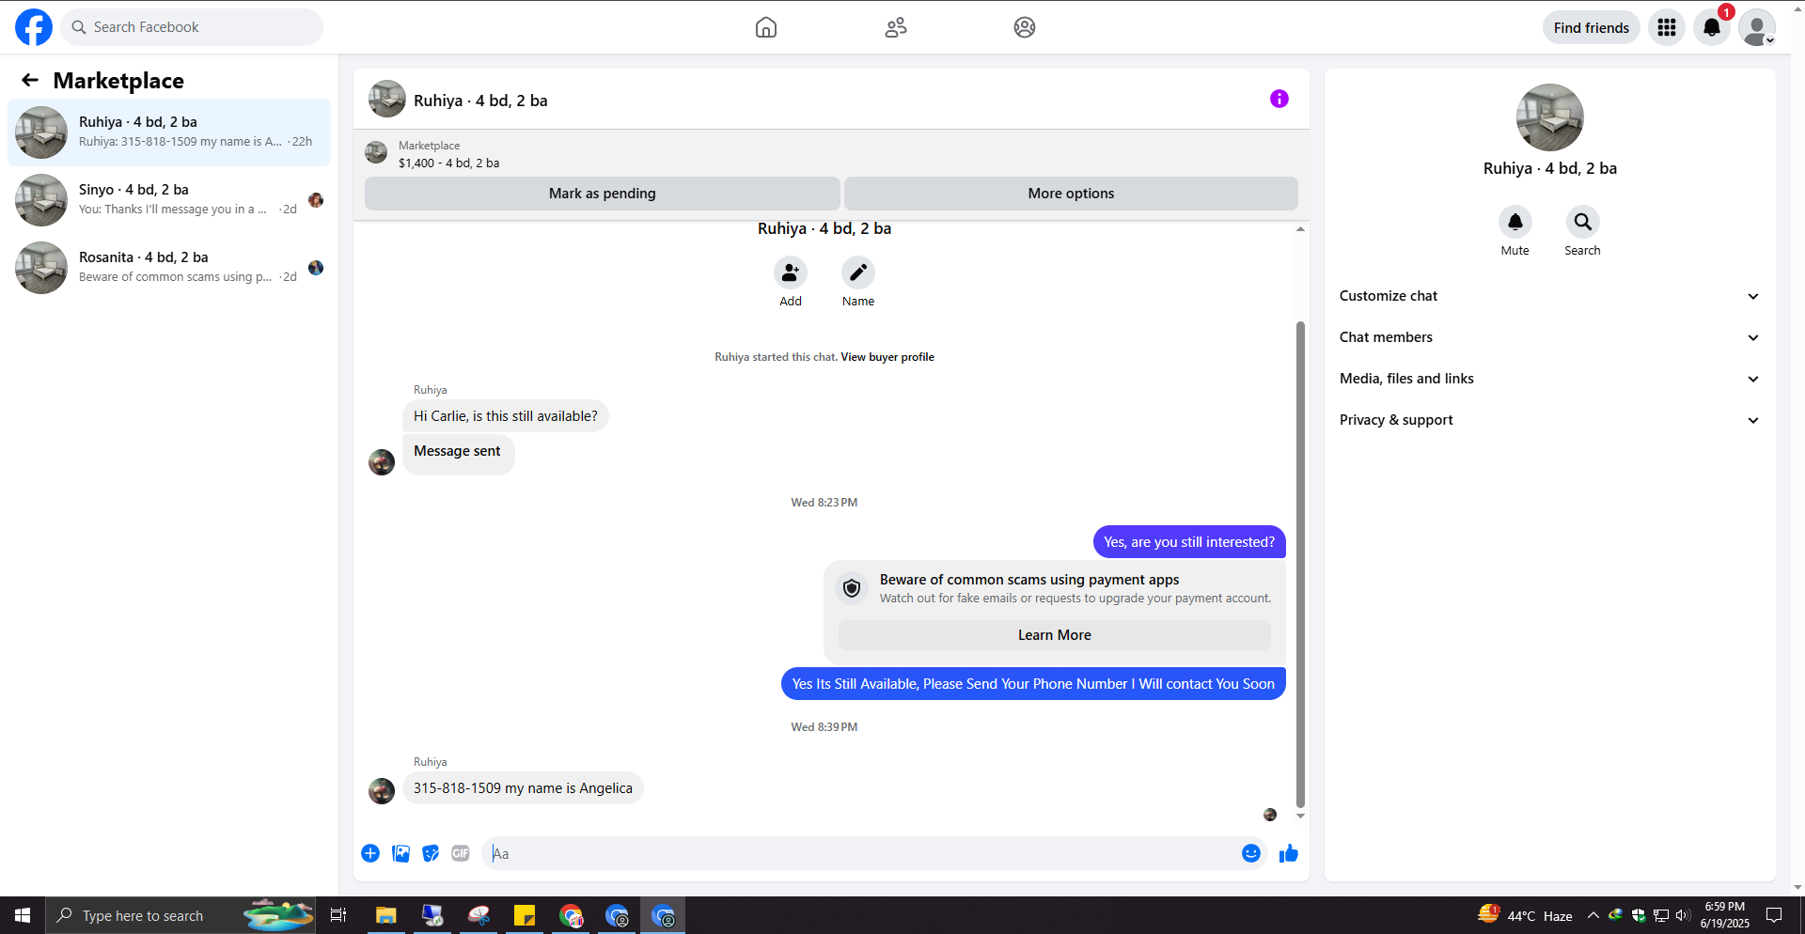Click the chat scroll up arrow

click(1300, 229)
